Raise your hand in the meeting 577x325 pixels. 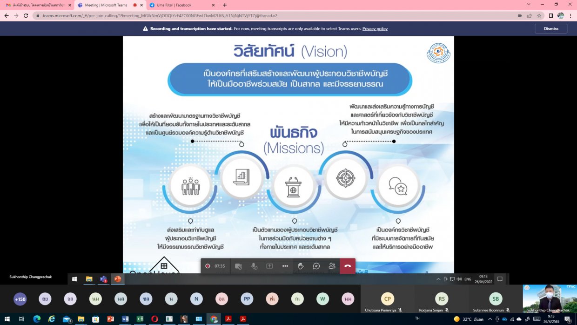[x=301, y=266]
